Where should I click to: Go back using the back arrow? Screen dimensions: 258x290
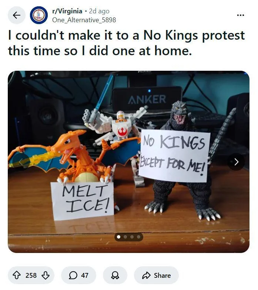point(16,15)
